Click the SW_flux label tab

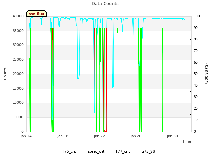point(37,13)
